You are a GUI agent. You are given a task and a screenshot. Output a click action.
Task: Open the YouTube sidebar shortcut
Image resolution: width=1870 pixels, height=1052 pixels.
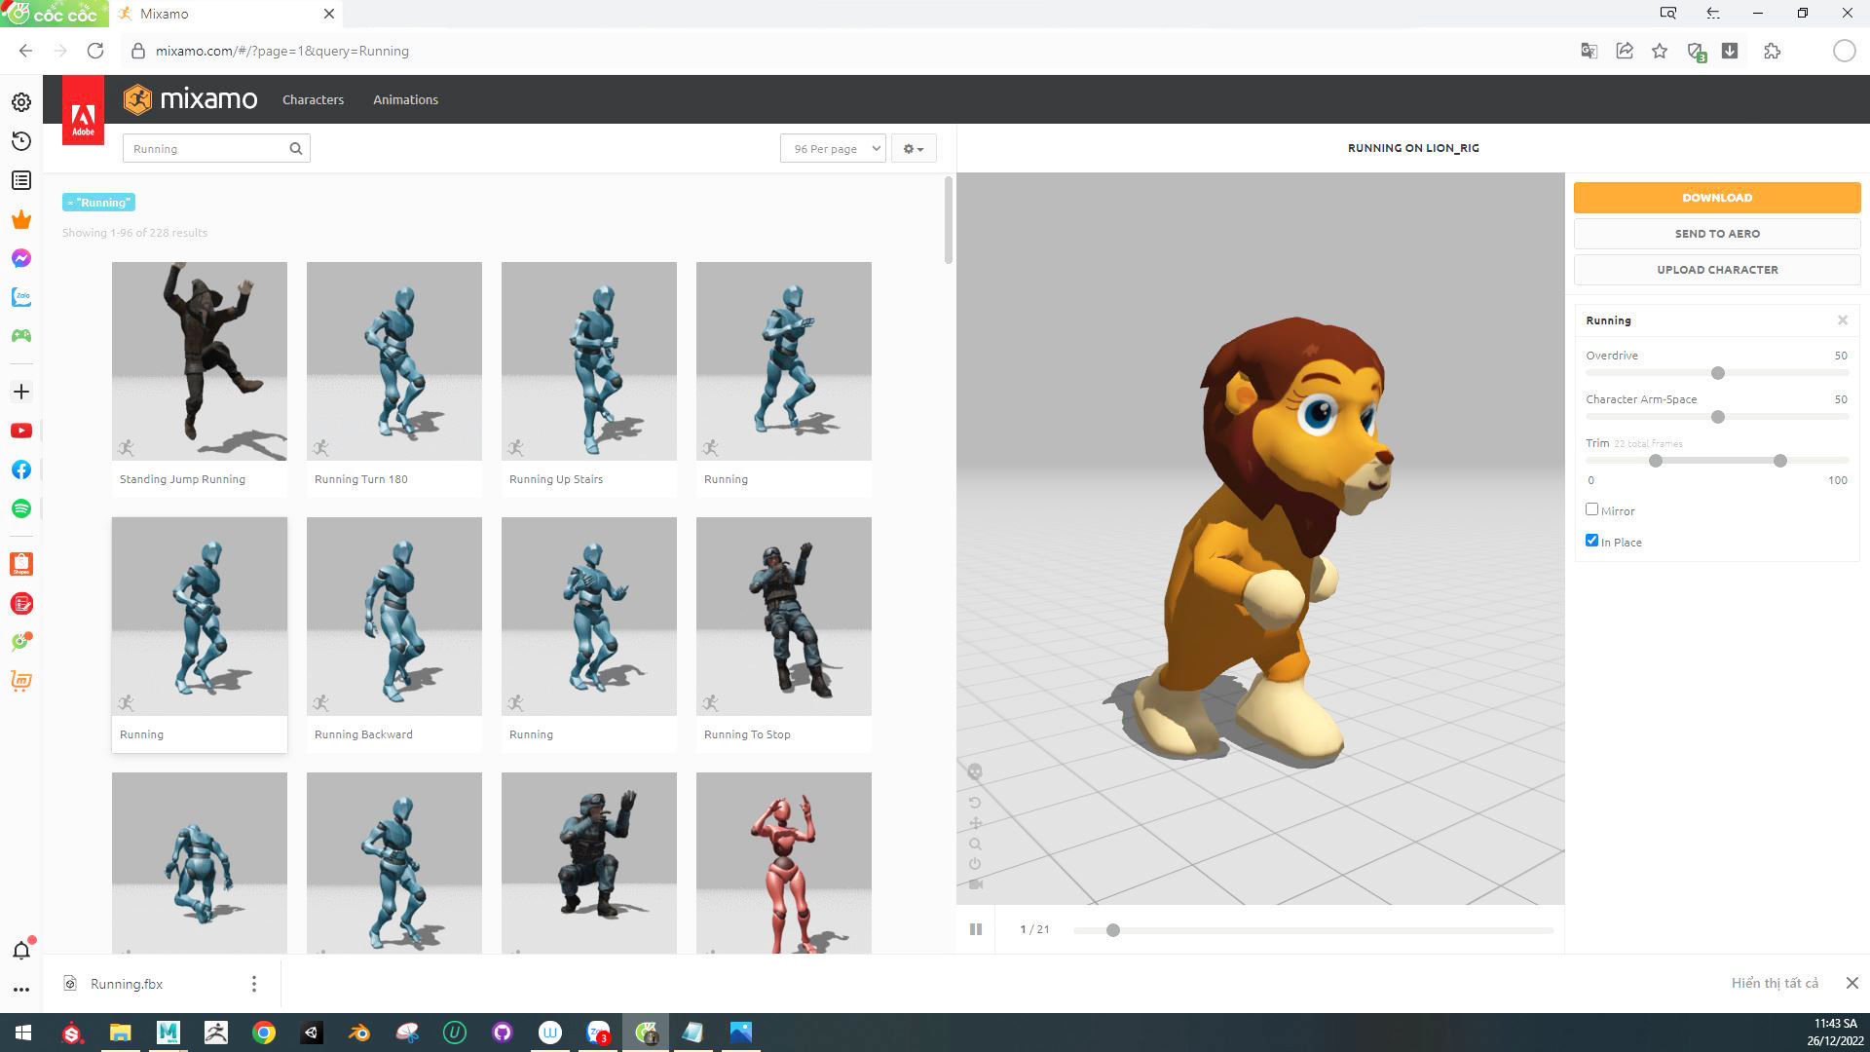(x=21, y=431)
